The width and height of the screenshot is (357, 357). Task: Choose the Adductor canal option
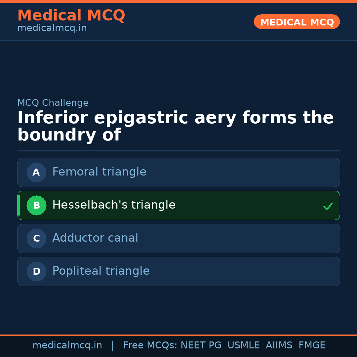pyautogui.click(x=95, y=238)
